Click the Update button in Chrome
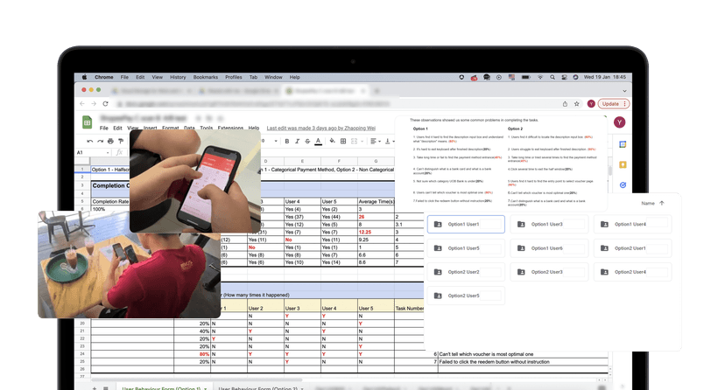The height and width of the screenshot is (390, 725). pos(613,104)
